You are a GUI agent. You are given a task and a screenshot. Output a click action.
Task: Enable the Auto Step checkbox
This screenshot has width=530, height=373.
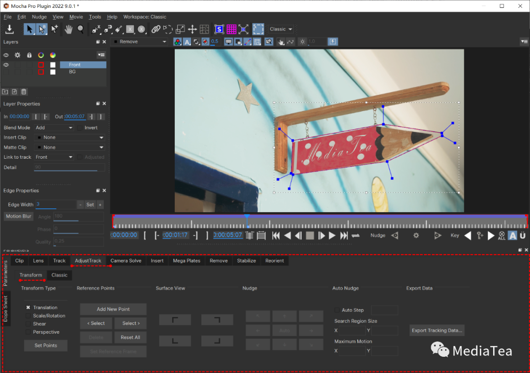(337, 310)
